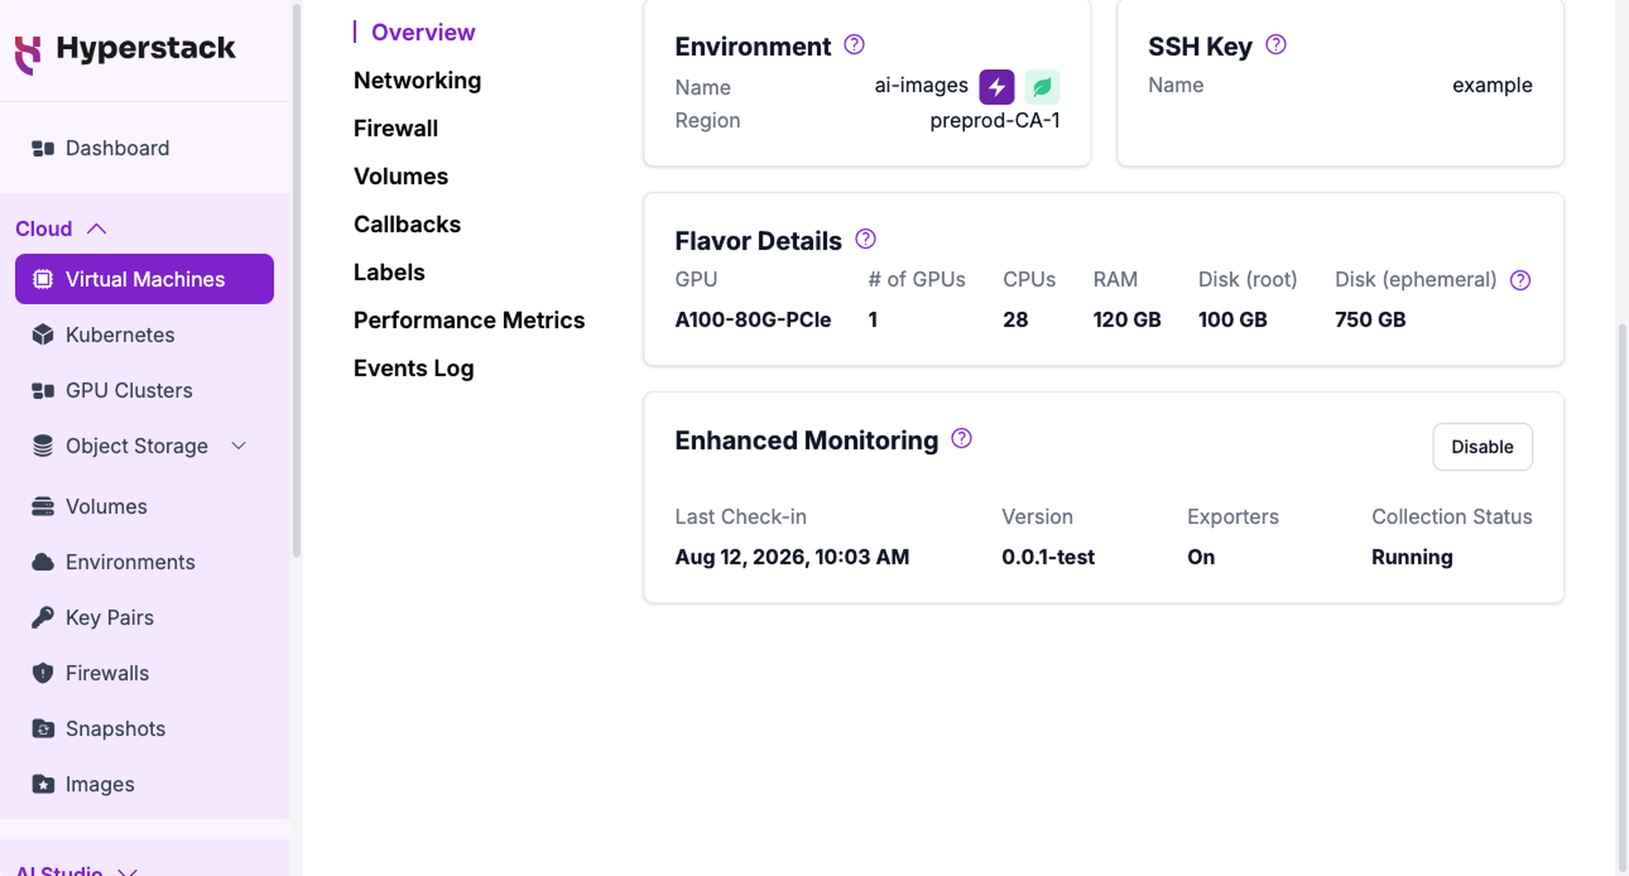
Task: Click the main page vertical scrollbar
Action: [x=1621, y=598]
